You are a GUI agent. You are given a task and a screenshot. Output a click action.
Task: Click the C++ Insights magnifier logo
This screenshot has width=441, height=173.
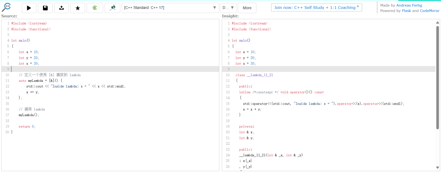[x=6, y=7]
